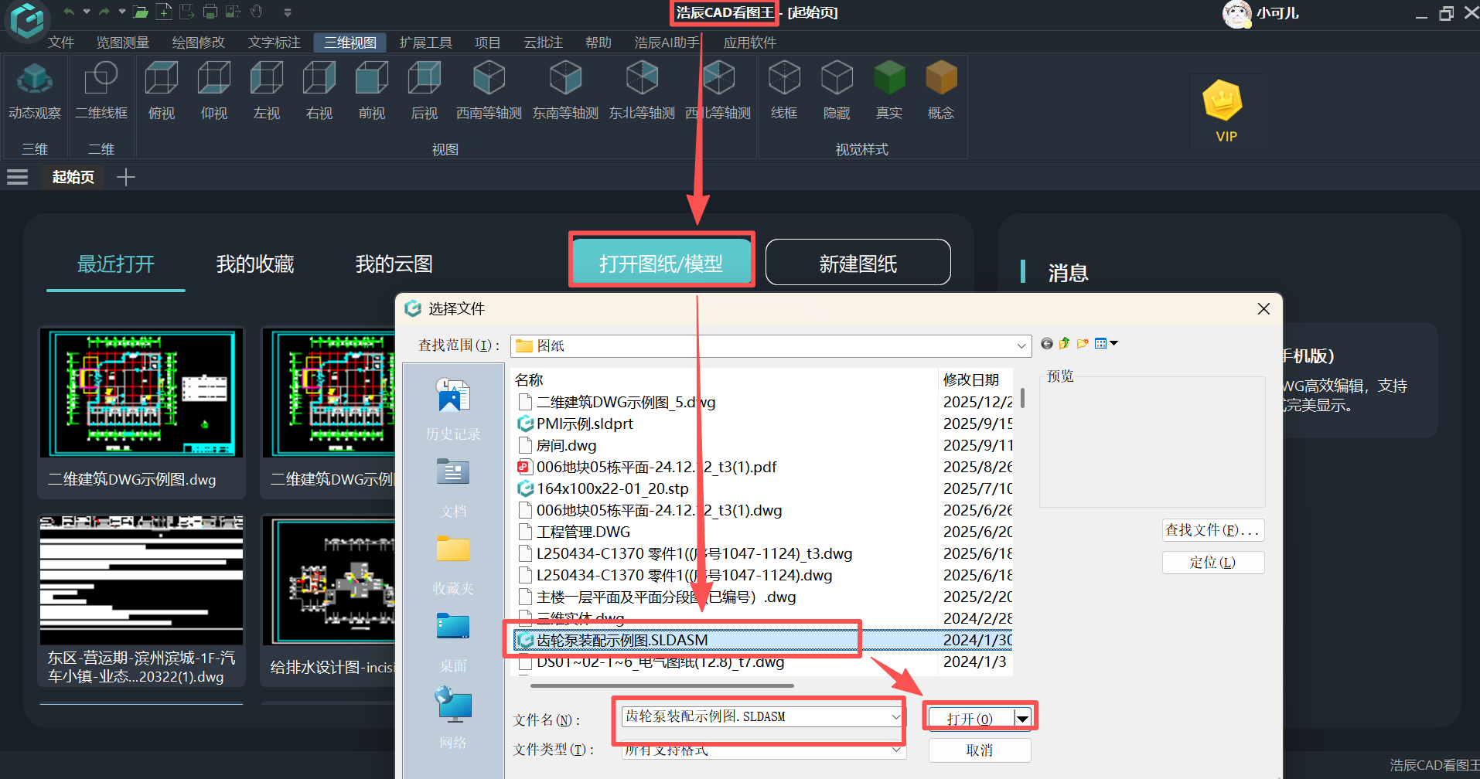Click the create new folder icon
The width and height of the screenshot is (1480, 779).
pyautogui.click(x=1083, y=343)
